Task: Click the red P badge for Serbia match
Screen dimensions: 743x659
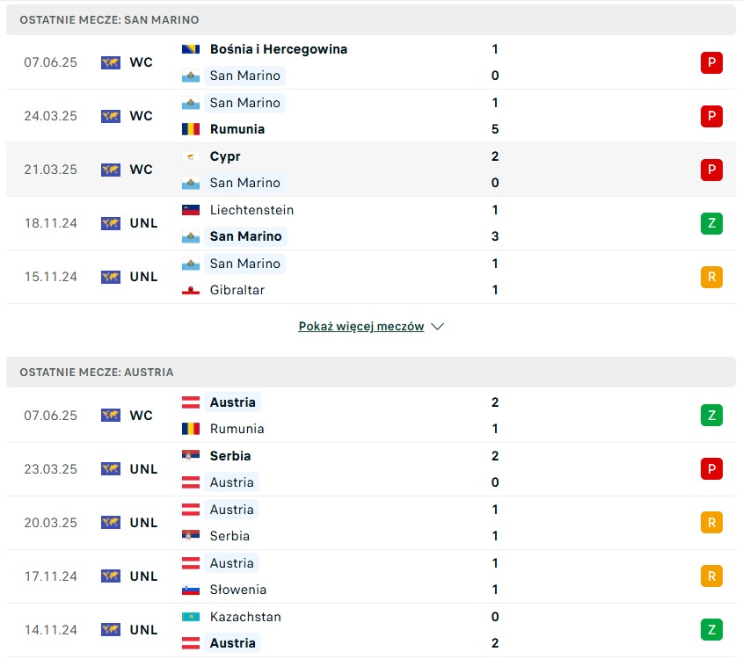Action: point(711,469)
